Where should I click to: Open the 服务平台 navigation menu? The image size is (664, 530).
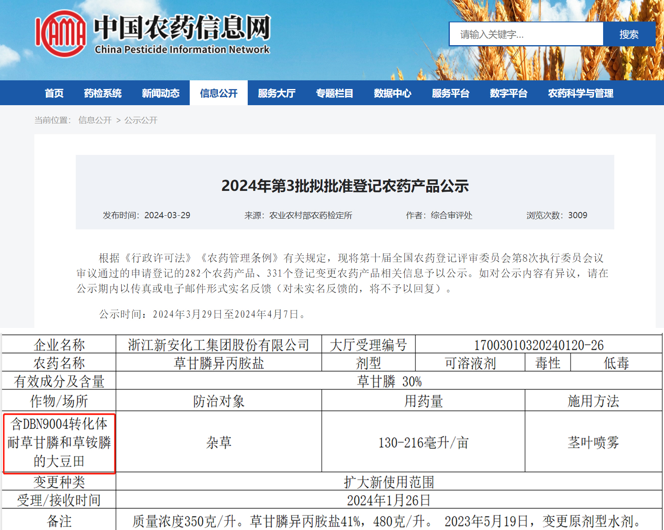pos(450,93)
